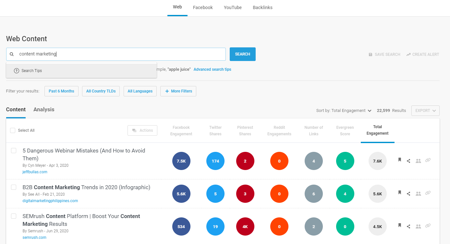The image size is (450, 244).
Task: Tick checkbox for 5 Dangerous Webinar Mistakes
Action: [x=14, y=151]
